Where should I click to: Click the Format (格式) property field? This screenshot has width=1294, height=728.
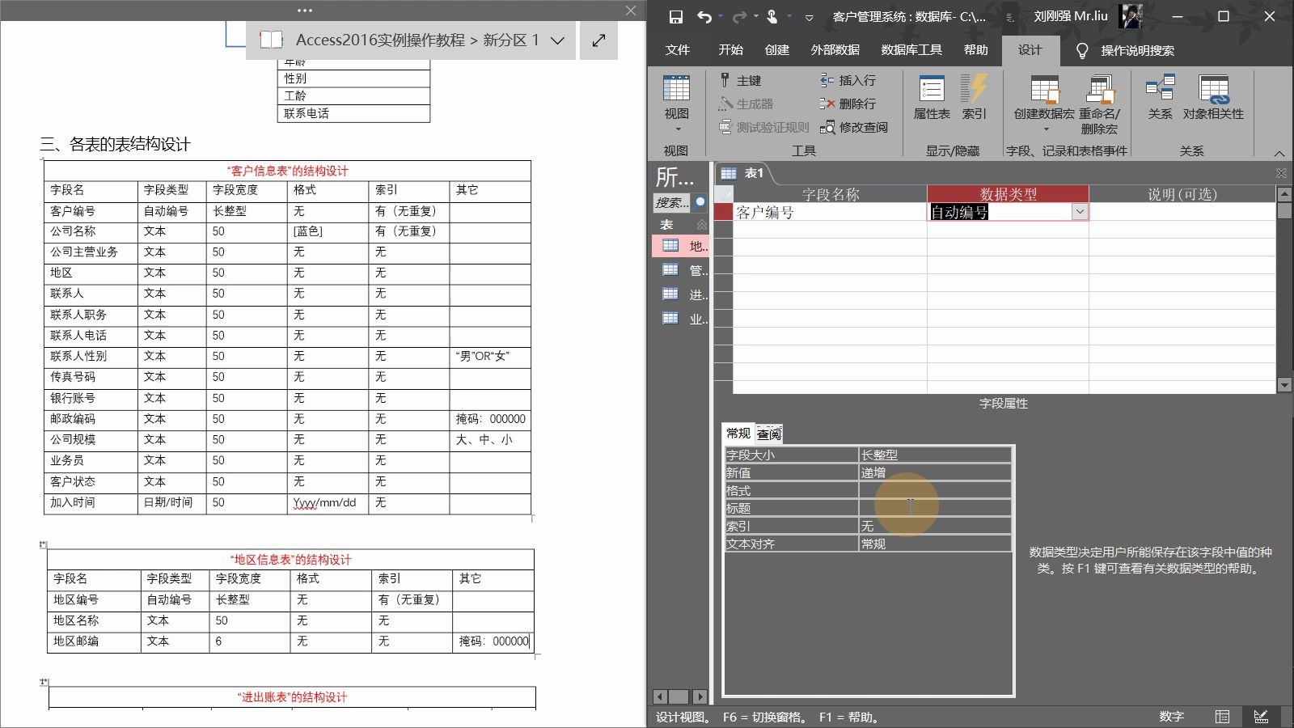pyautogui.click(x=935, y=490)
